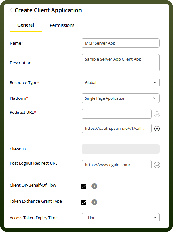Focus the empty Redirect URL input

(116, 114)
